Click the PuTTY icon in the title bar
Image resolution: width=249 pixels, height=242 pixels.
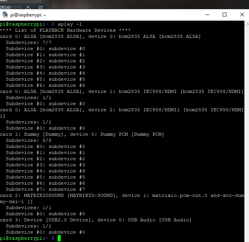tap(5, 15)
